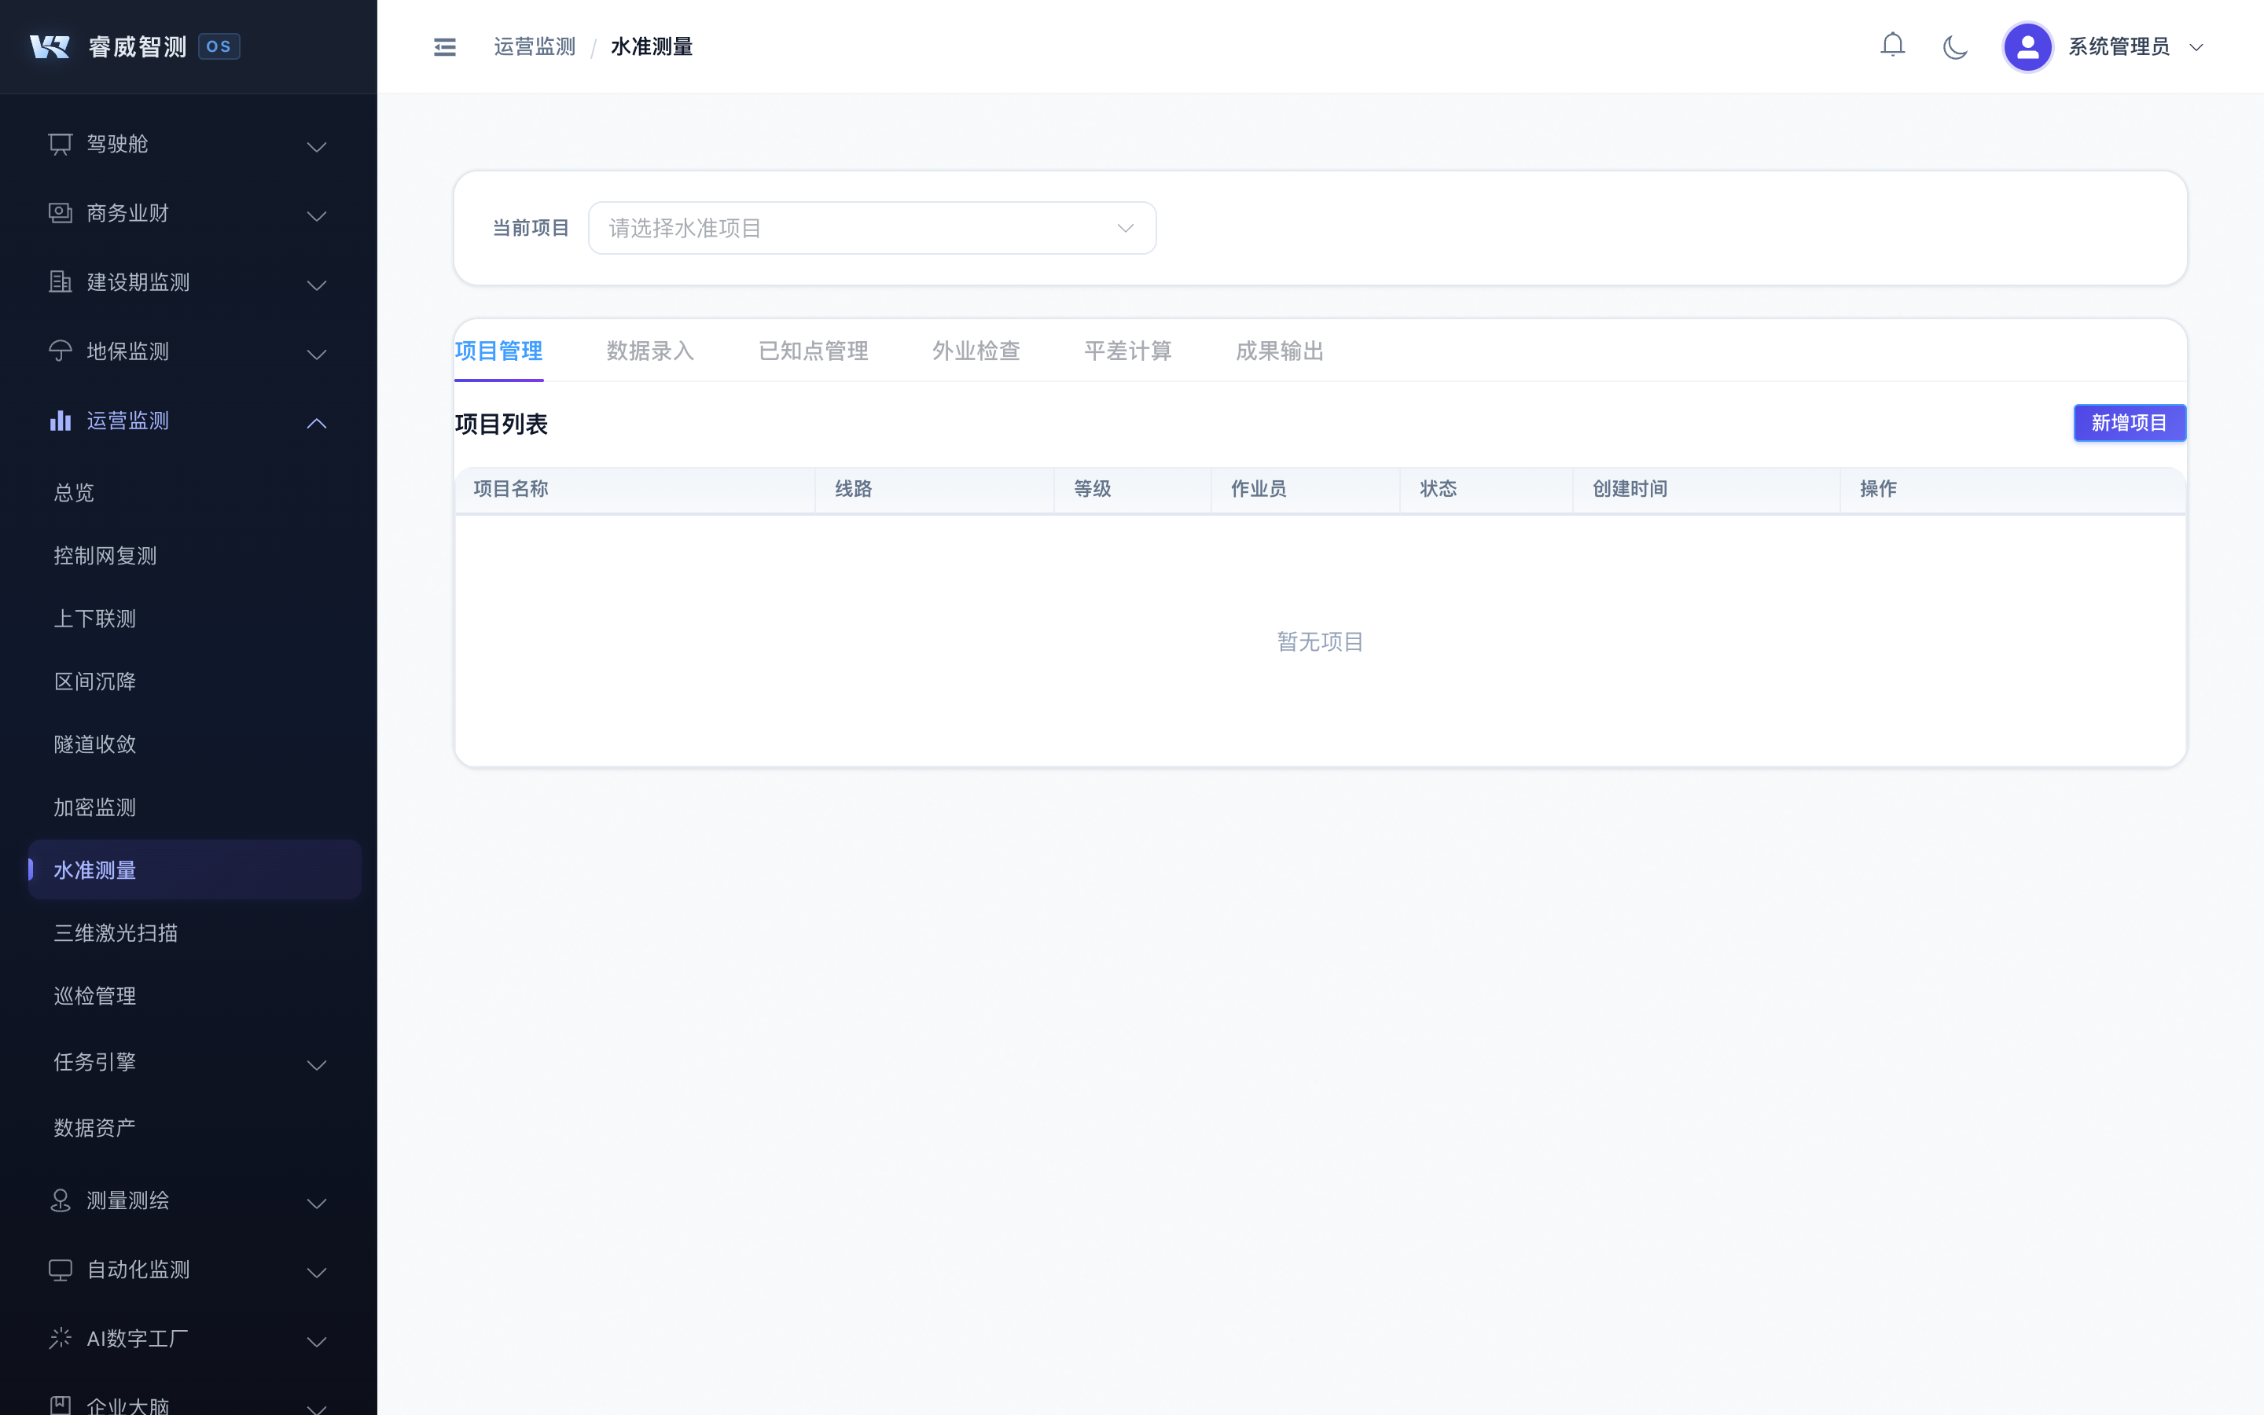Toggle dark mode with the moon icon
Image resolution: width=2264 pixels, height=1415 pixels.
pyautogui.click(x=1955, y=46)
